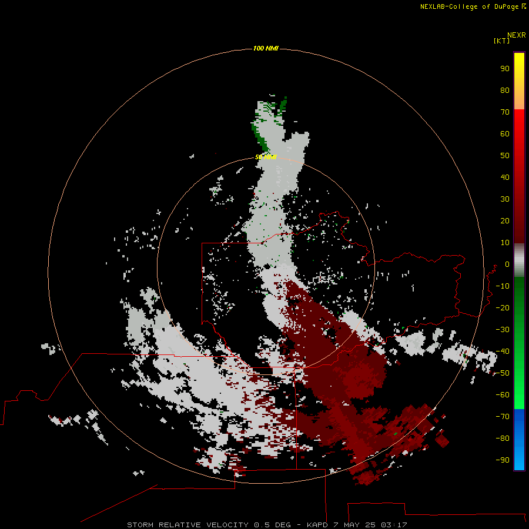Click the positive 50 knots scale label
This screenshot has height=529, width=529.
(x=505, y=156)
